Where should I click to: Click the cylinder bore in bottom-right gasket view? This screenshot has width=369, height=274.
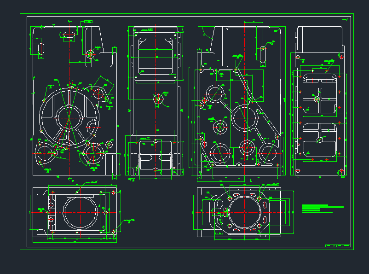pos(244,212)
